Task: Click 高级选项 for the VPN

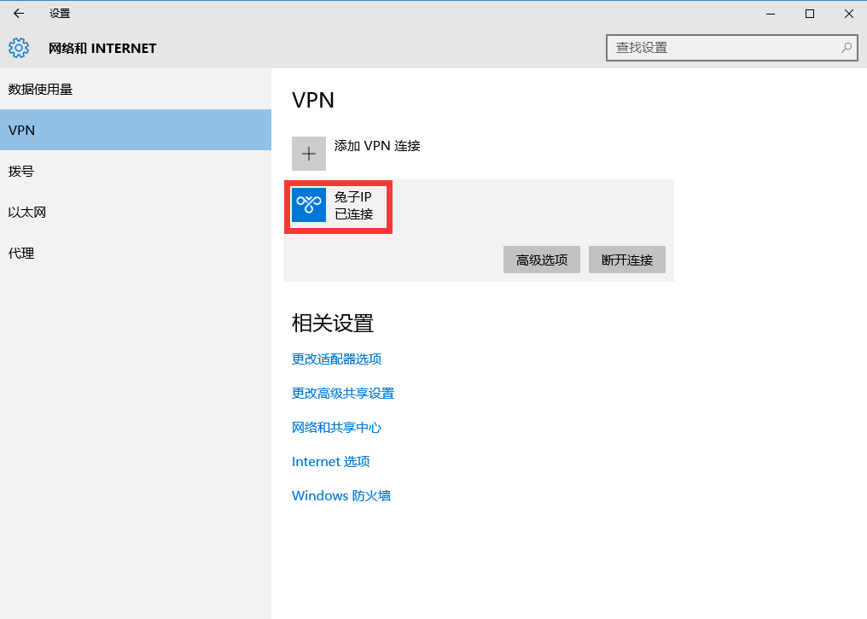Action: 541,260
